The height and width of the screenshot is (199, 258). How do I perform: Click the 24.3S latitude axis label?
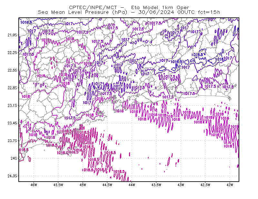[12, 176]
